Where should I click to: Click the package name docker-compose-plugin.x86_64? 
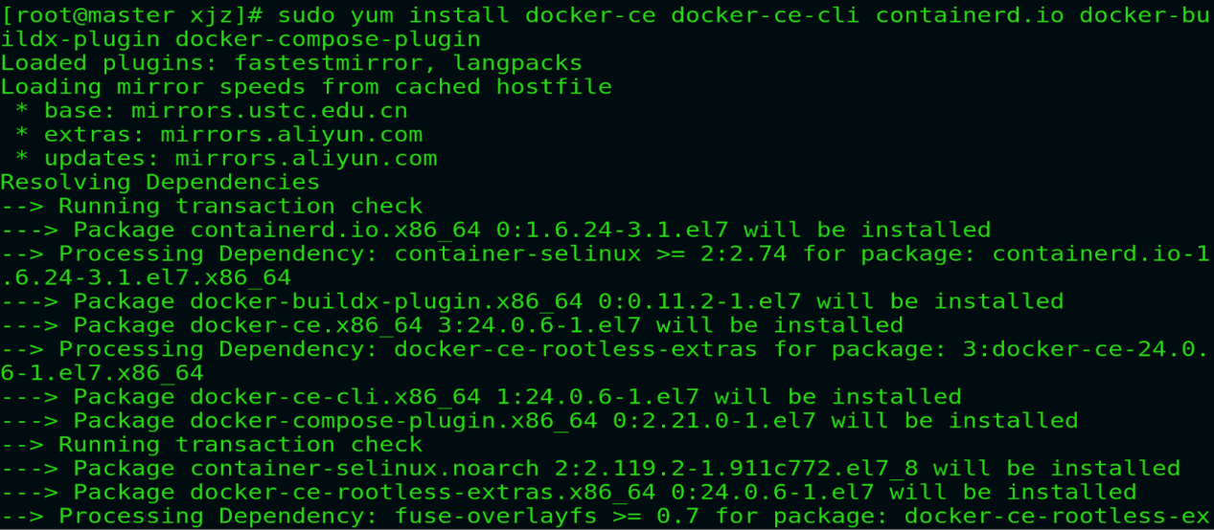394,420
